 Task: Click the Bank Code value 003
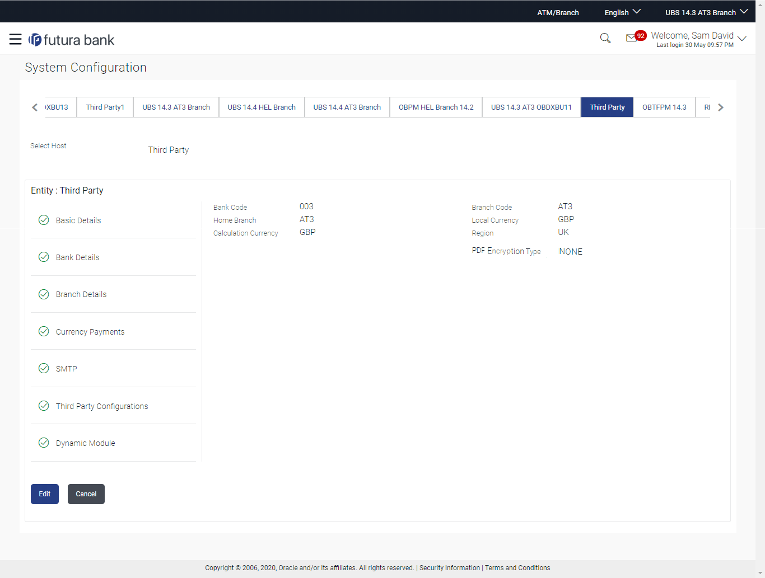click(306, 206)
